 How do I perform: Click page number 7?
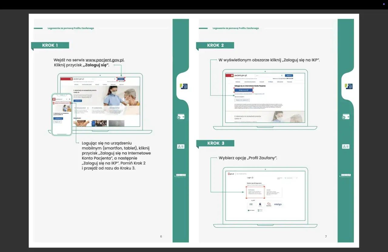pyautogui.click(x=326, y=237)
